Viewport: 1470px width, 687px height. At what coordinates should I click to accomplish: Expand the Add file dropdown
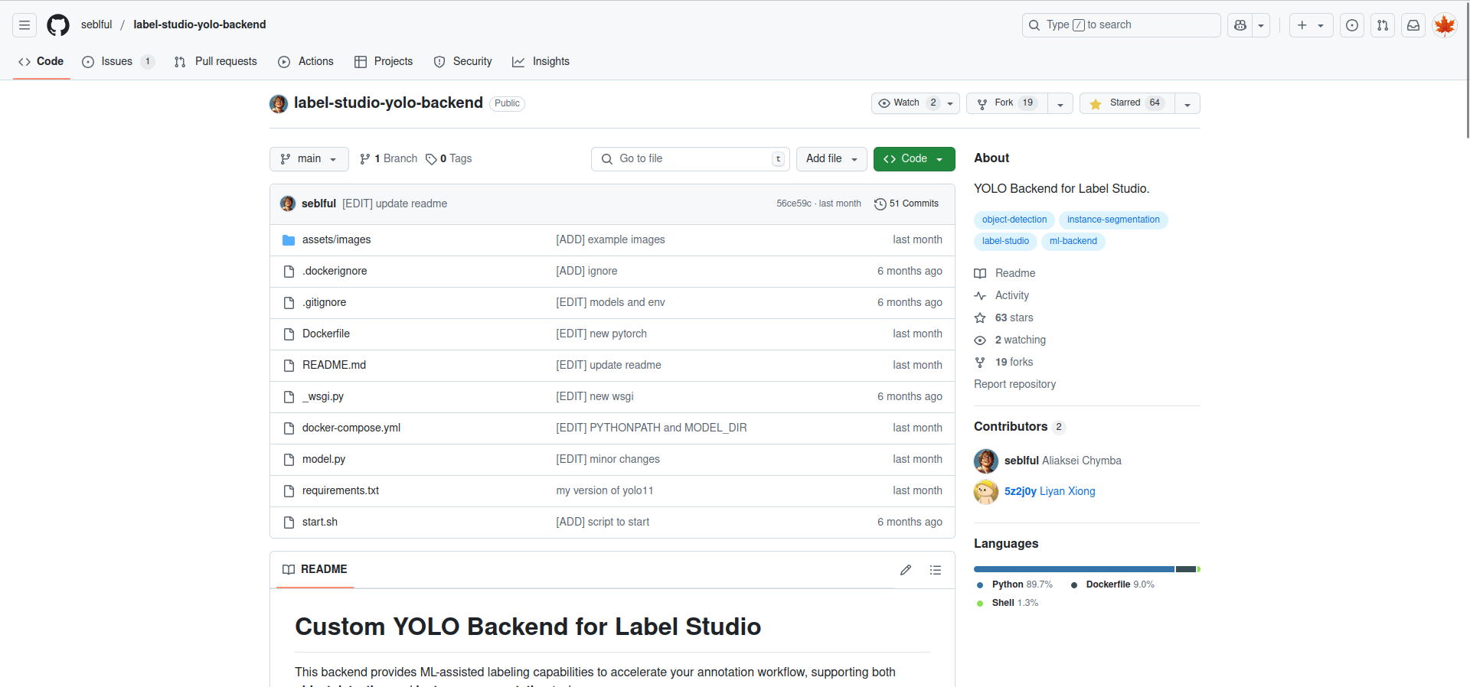[831, 159]
